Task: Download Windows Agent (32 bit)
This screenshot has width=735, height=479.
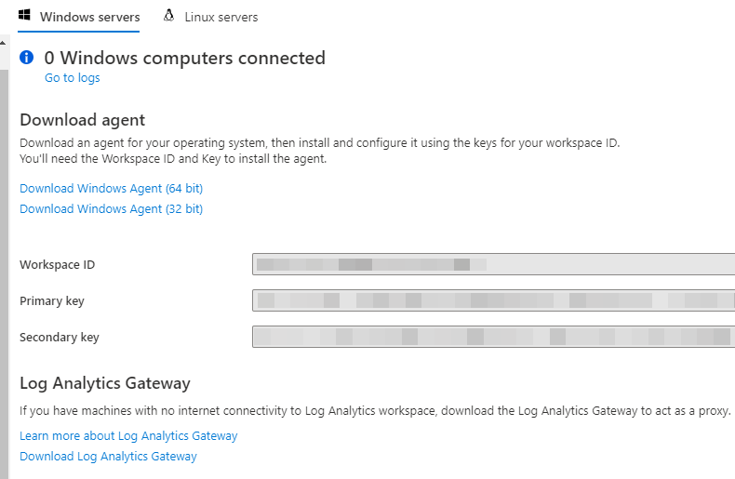Action: point(111,209)
